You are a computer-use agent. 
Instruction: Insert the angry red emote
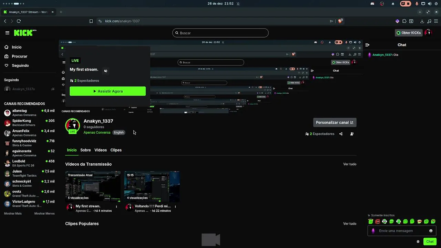[378, 221]
